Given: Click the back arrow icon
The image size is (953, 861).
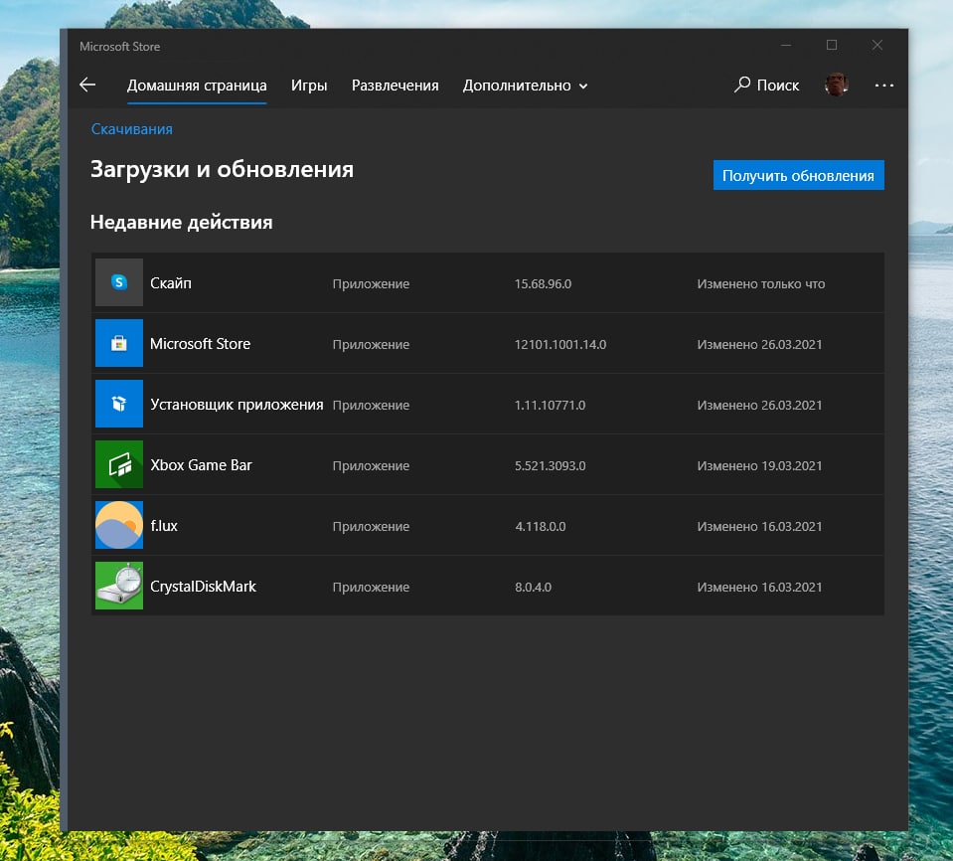Looking at the screenshot, I should [x=87, y=85].
